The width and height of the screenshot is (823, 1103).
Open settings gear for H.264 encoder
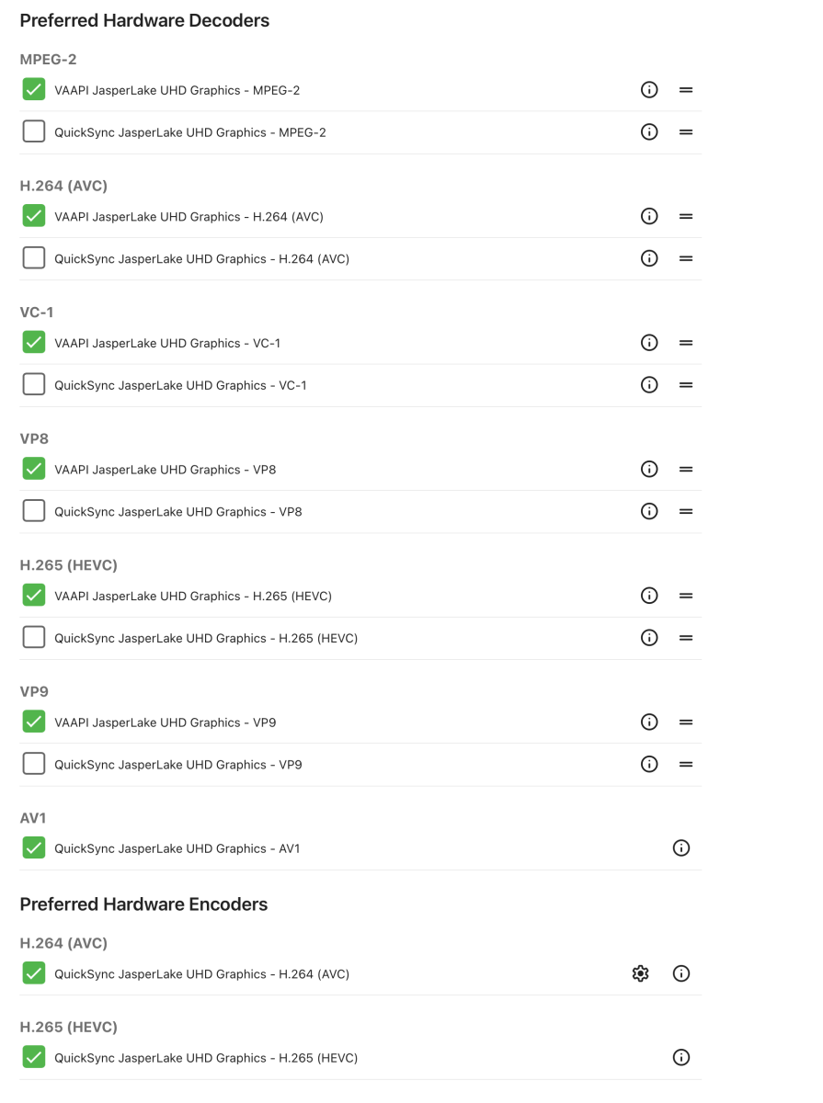coord(641,973)
